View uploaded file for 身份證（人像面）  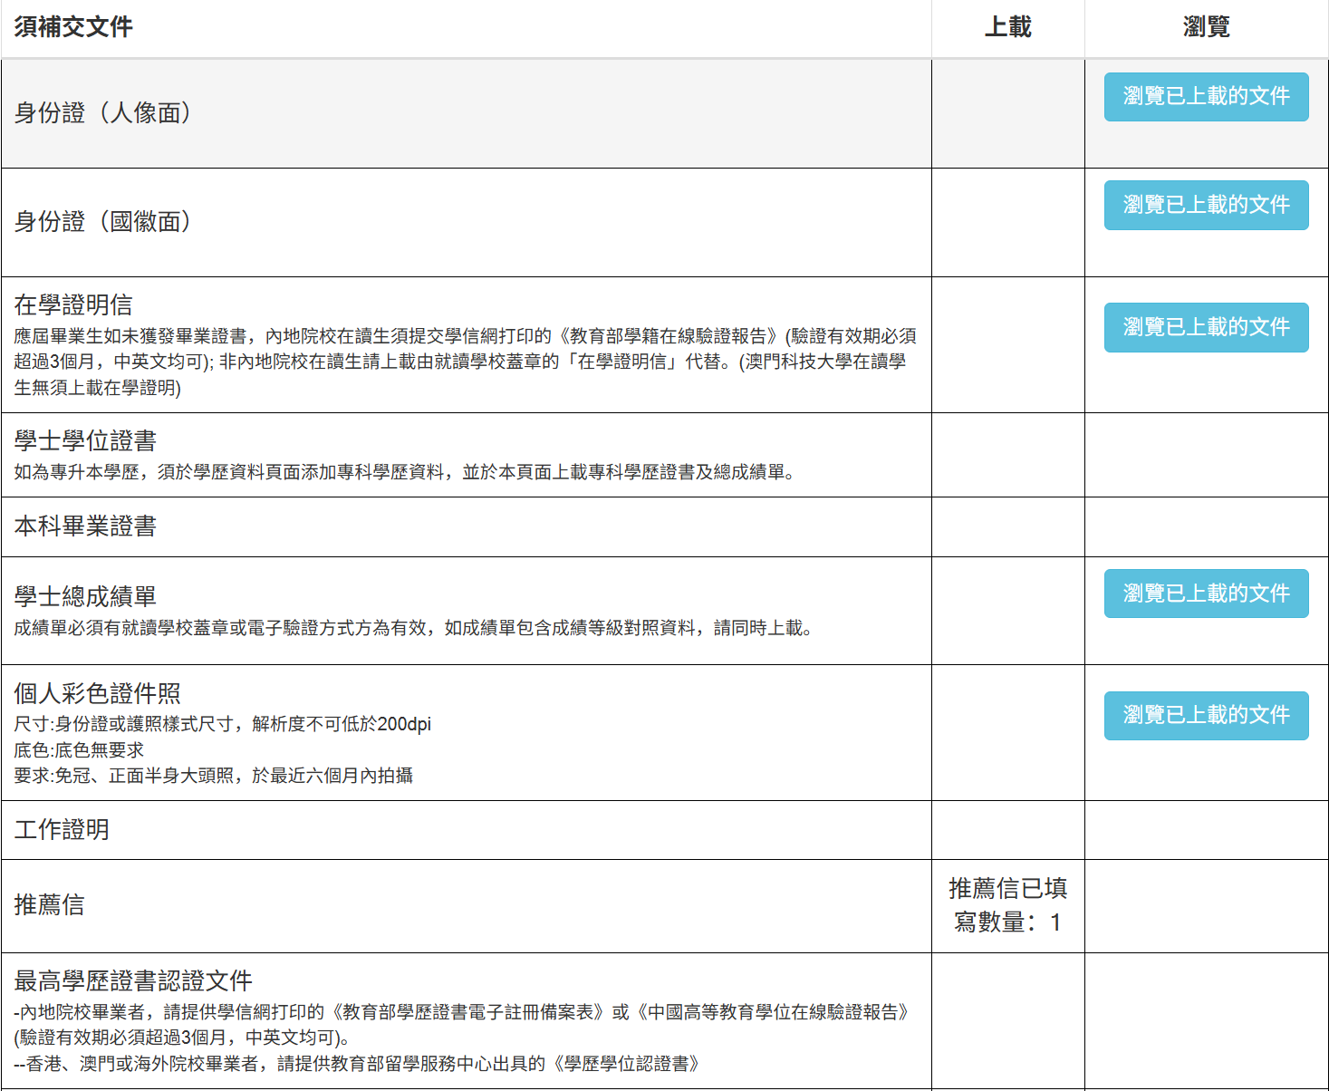[x=1206, y=96]
